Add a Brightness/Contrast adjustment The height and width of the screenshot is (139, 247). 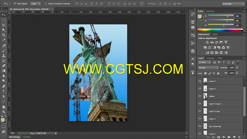(207, 42)
